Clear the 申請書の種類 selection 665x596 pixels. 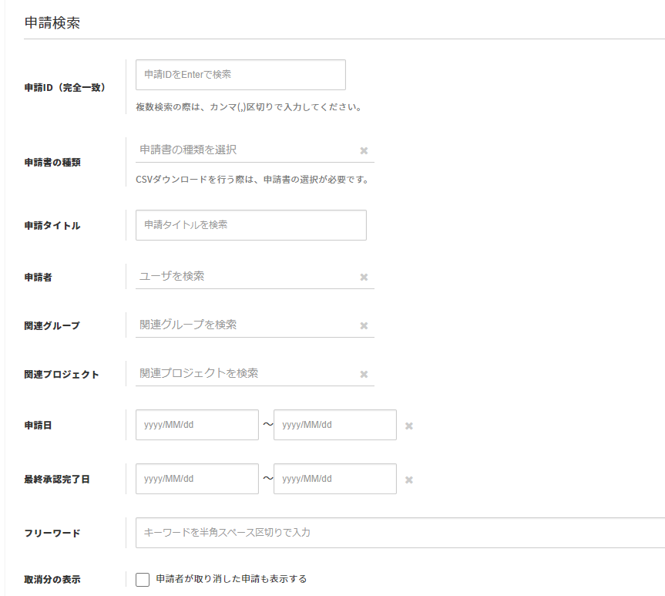[364, 151]
